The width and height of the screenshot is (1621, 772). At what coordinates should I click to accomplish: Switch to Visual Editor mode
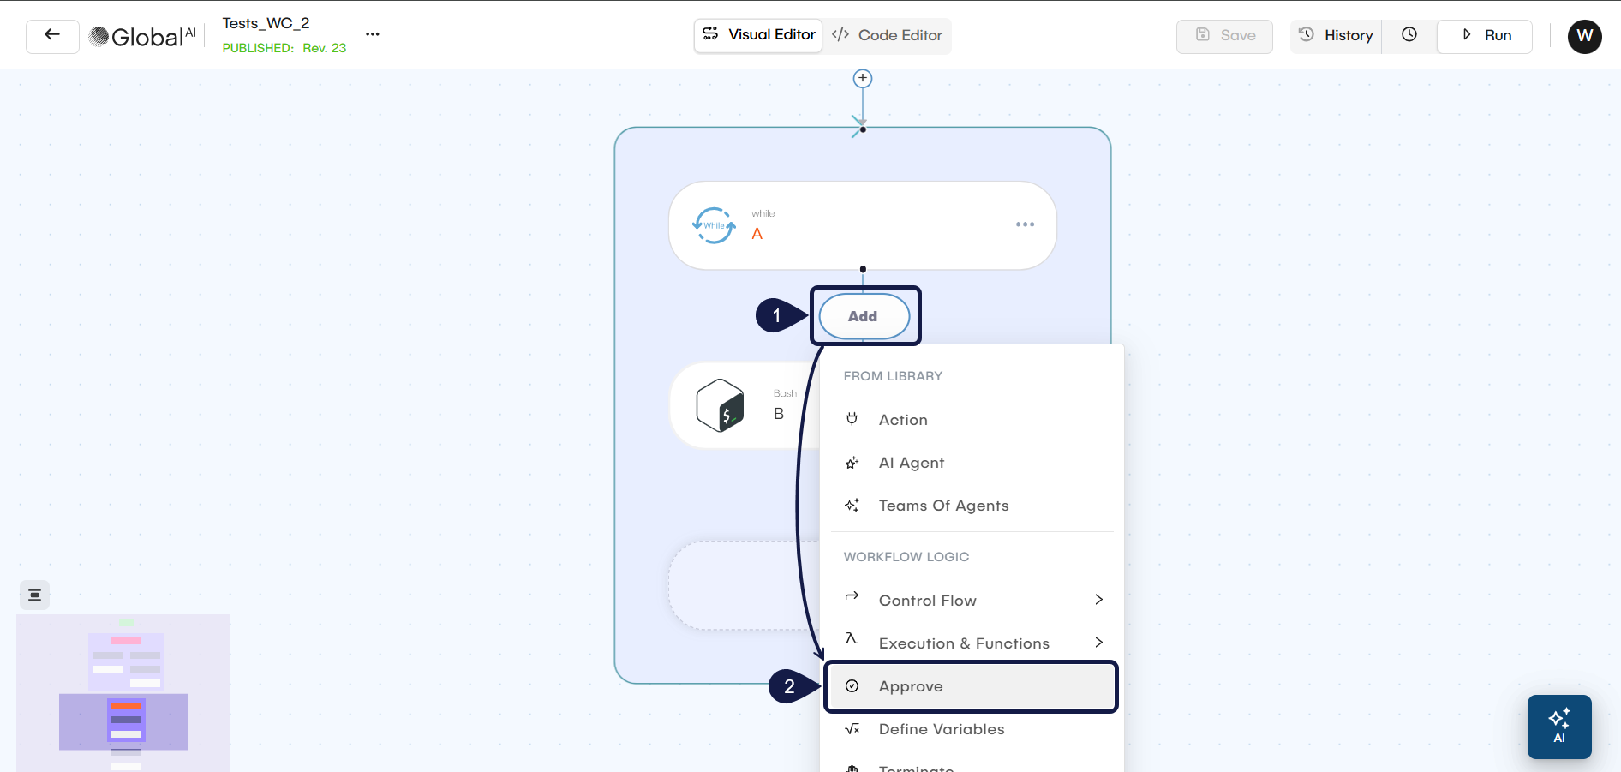pos(758,35)
